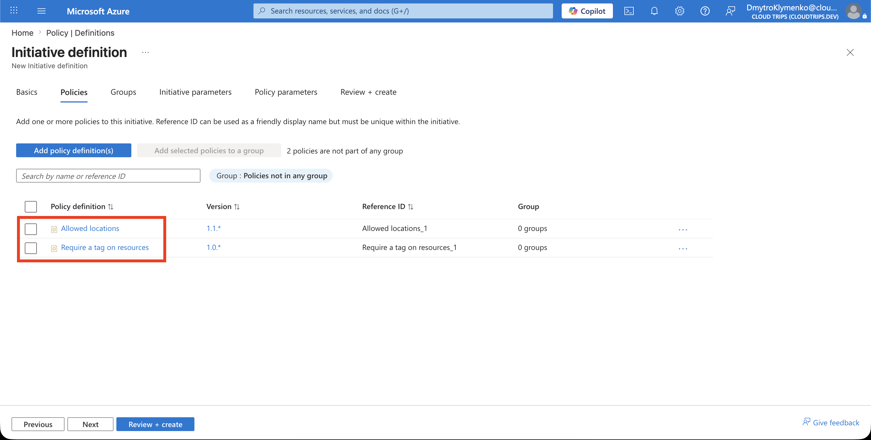Go to Policy | Definitions breadcrumb
This screenshot has height=440, width=871.
coord(80,33)
